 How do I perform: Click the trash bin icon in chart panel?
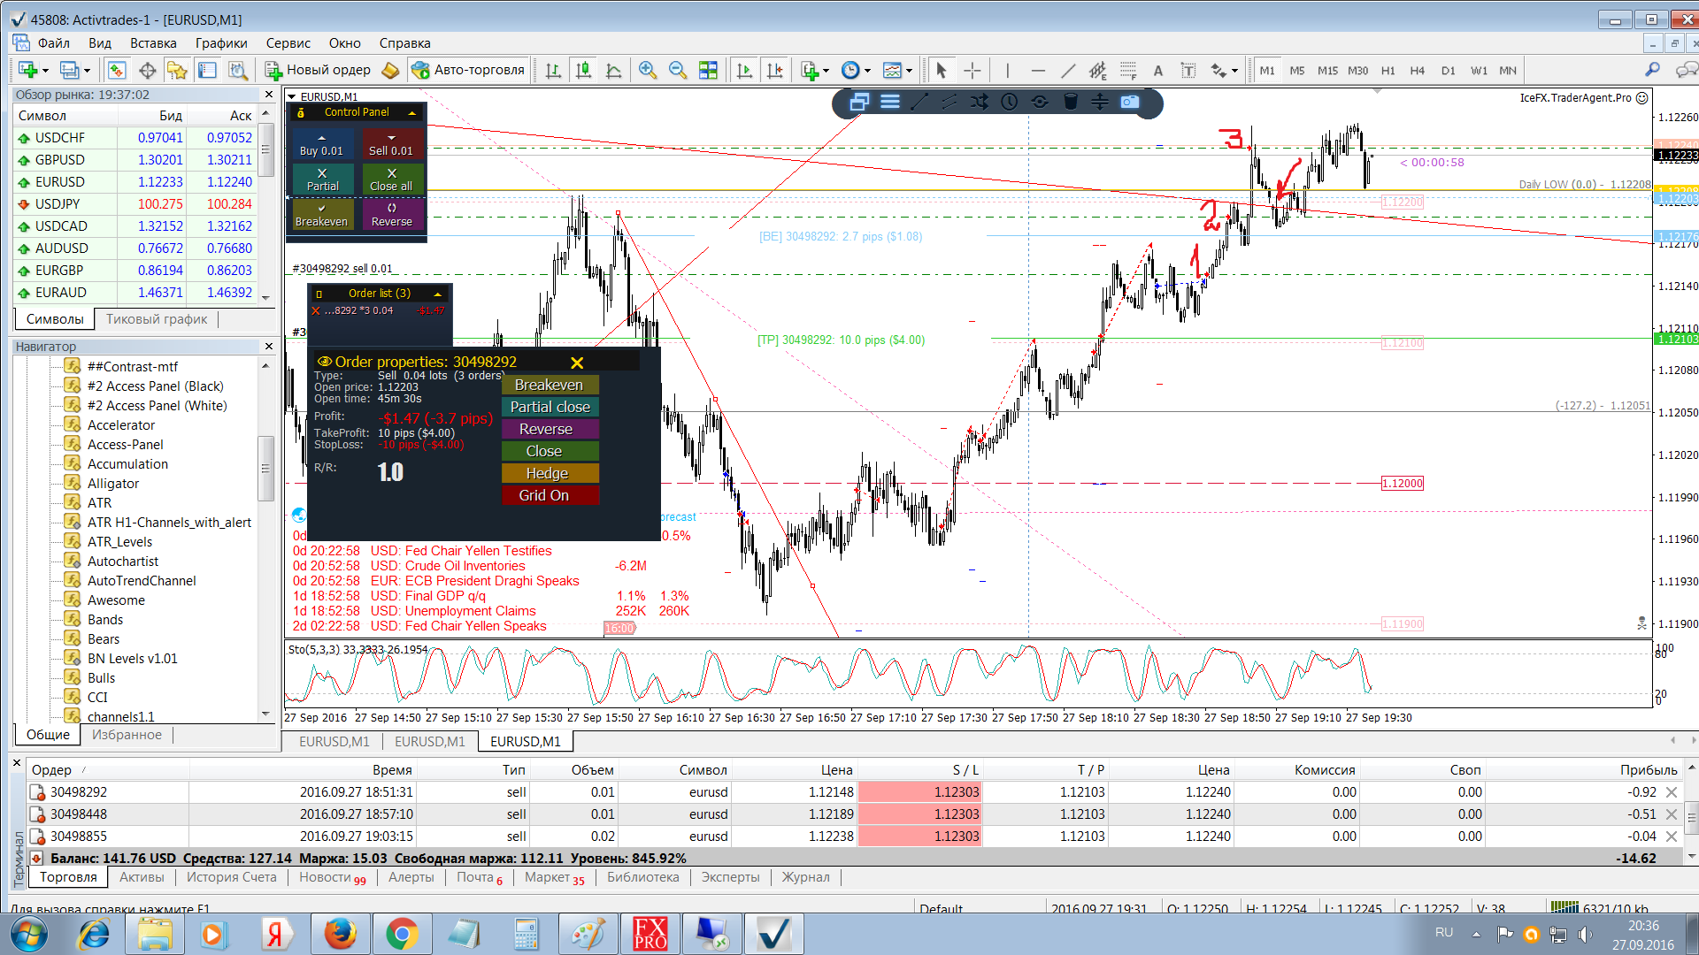click(x=1070, y=102)
